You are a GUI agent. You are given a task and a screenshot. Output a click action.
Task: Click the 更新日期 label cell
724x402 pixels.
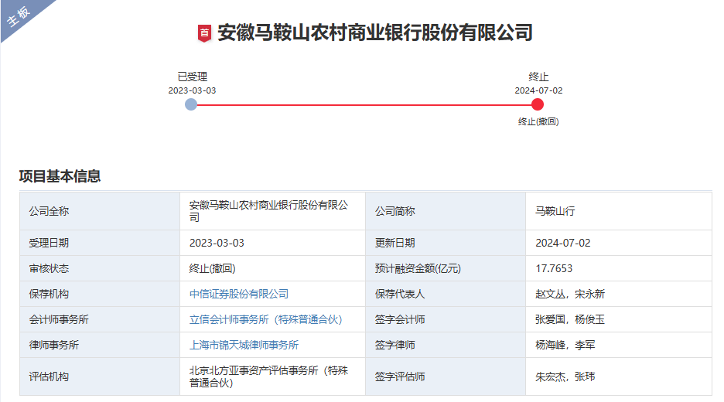coord(446,243)
